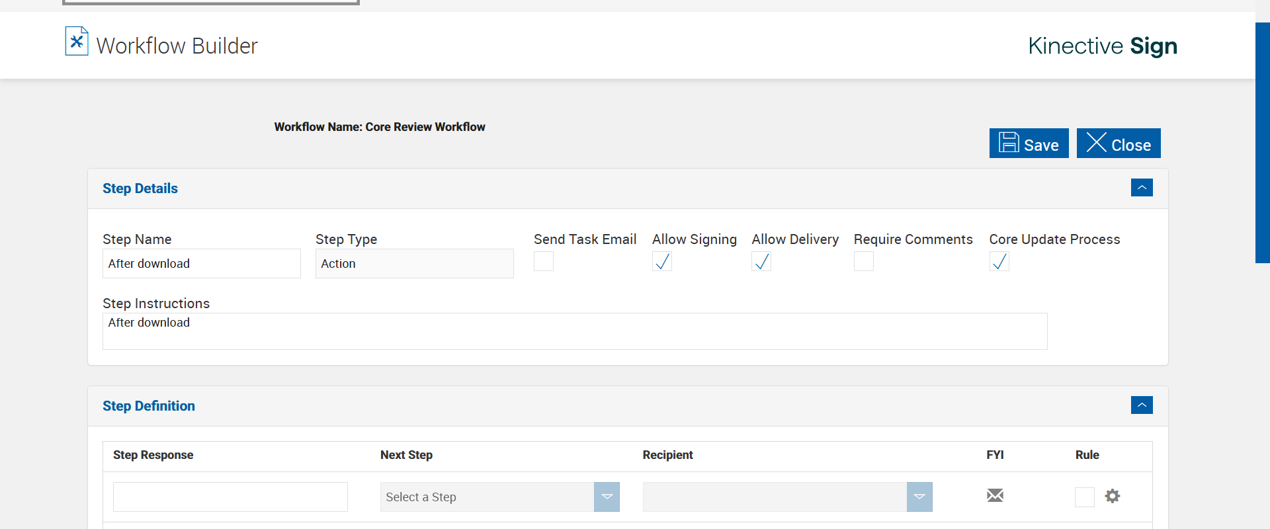Click the Close X icon
The width and height of the screenshot is (1270, 529).
tap(1096, 143)
